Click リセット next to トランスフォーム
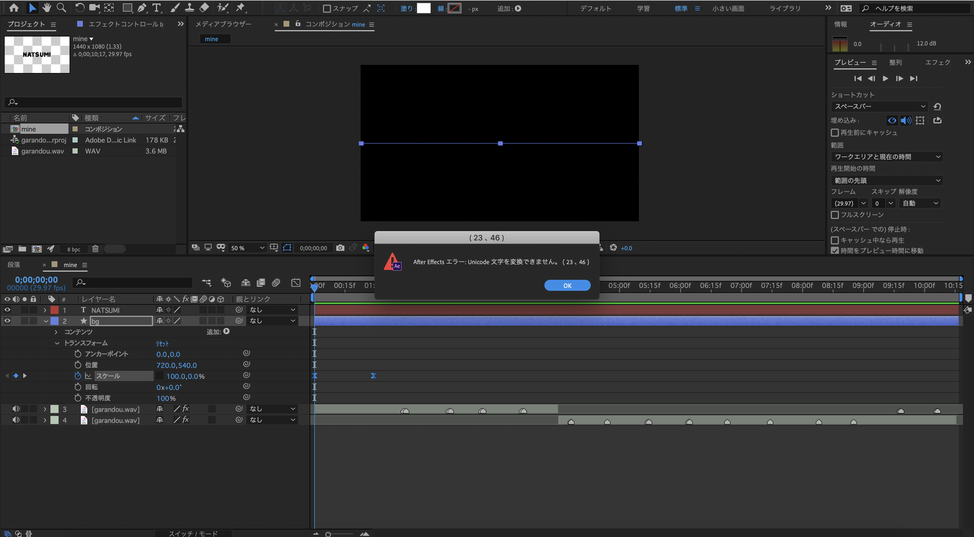Image resolution: width=974 pixels, height=537 pixels. pyautogui.click(x=162, y=343)
